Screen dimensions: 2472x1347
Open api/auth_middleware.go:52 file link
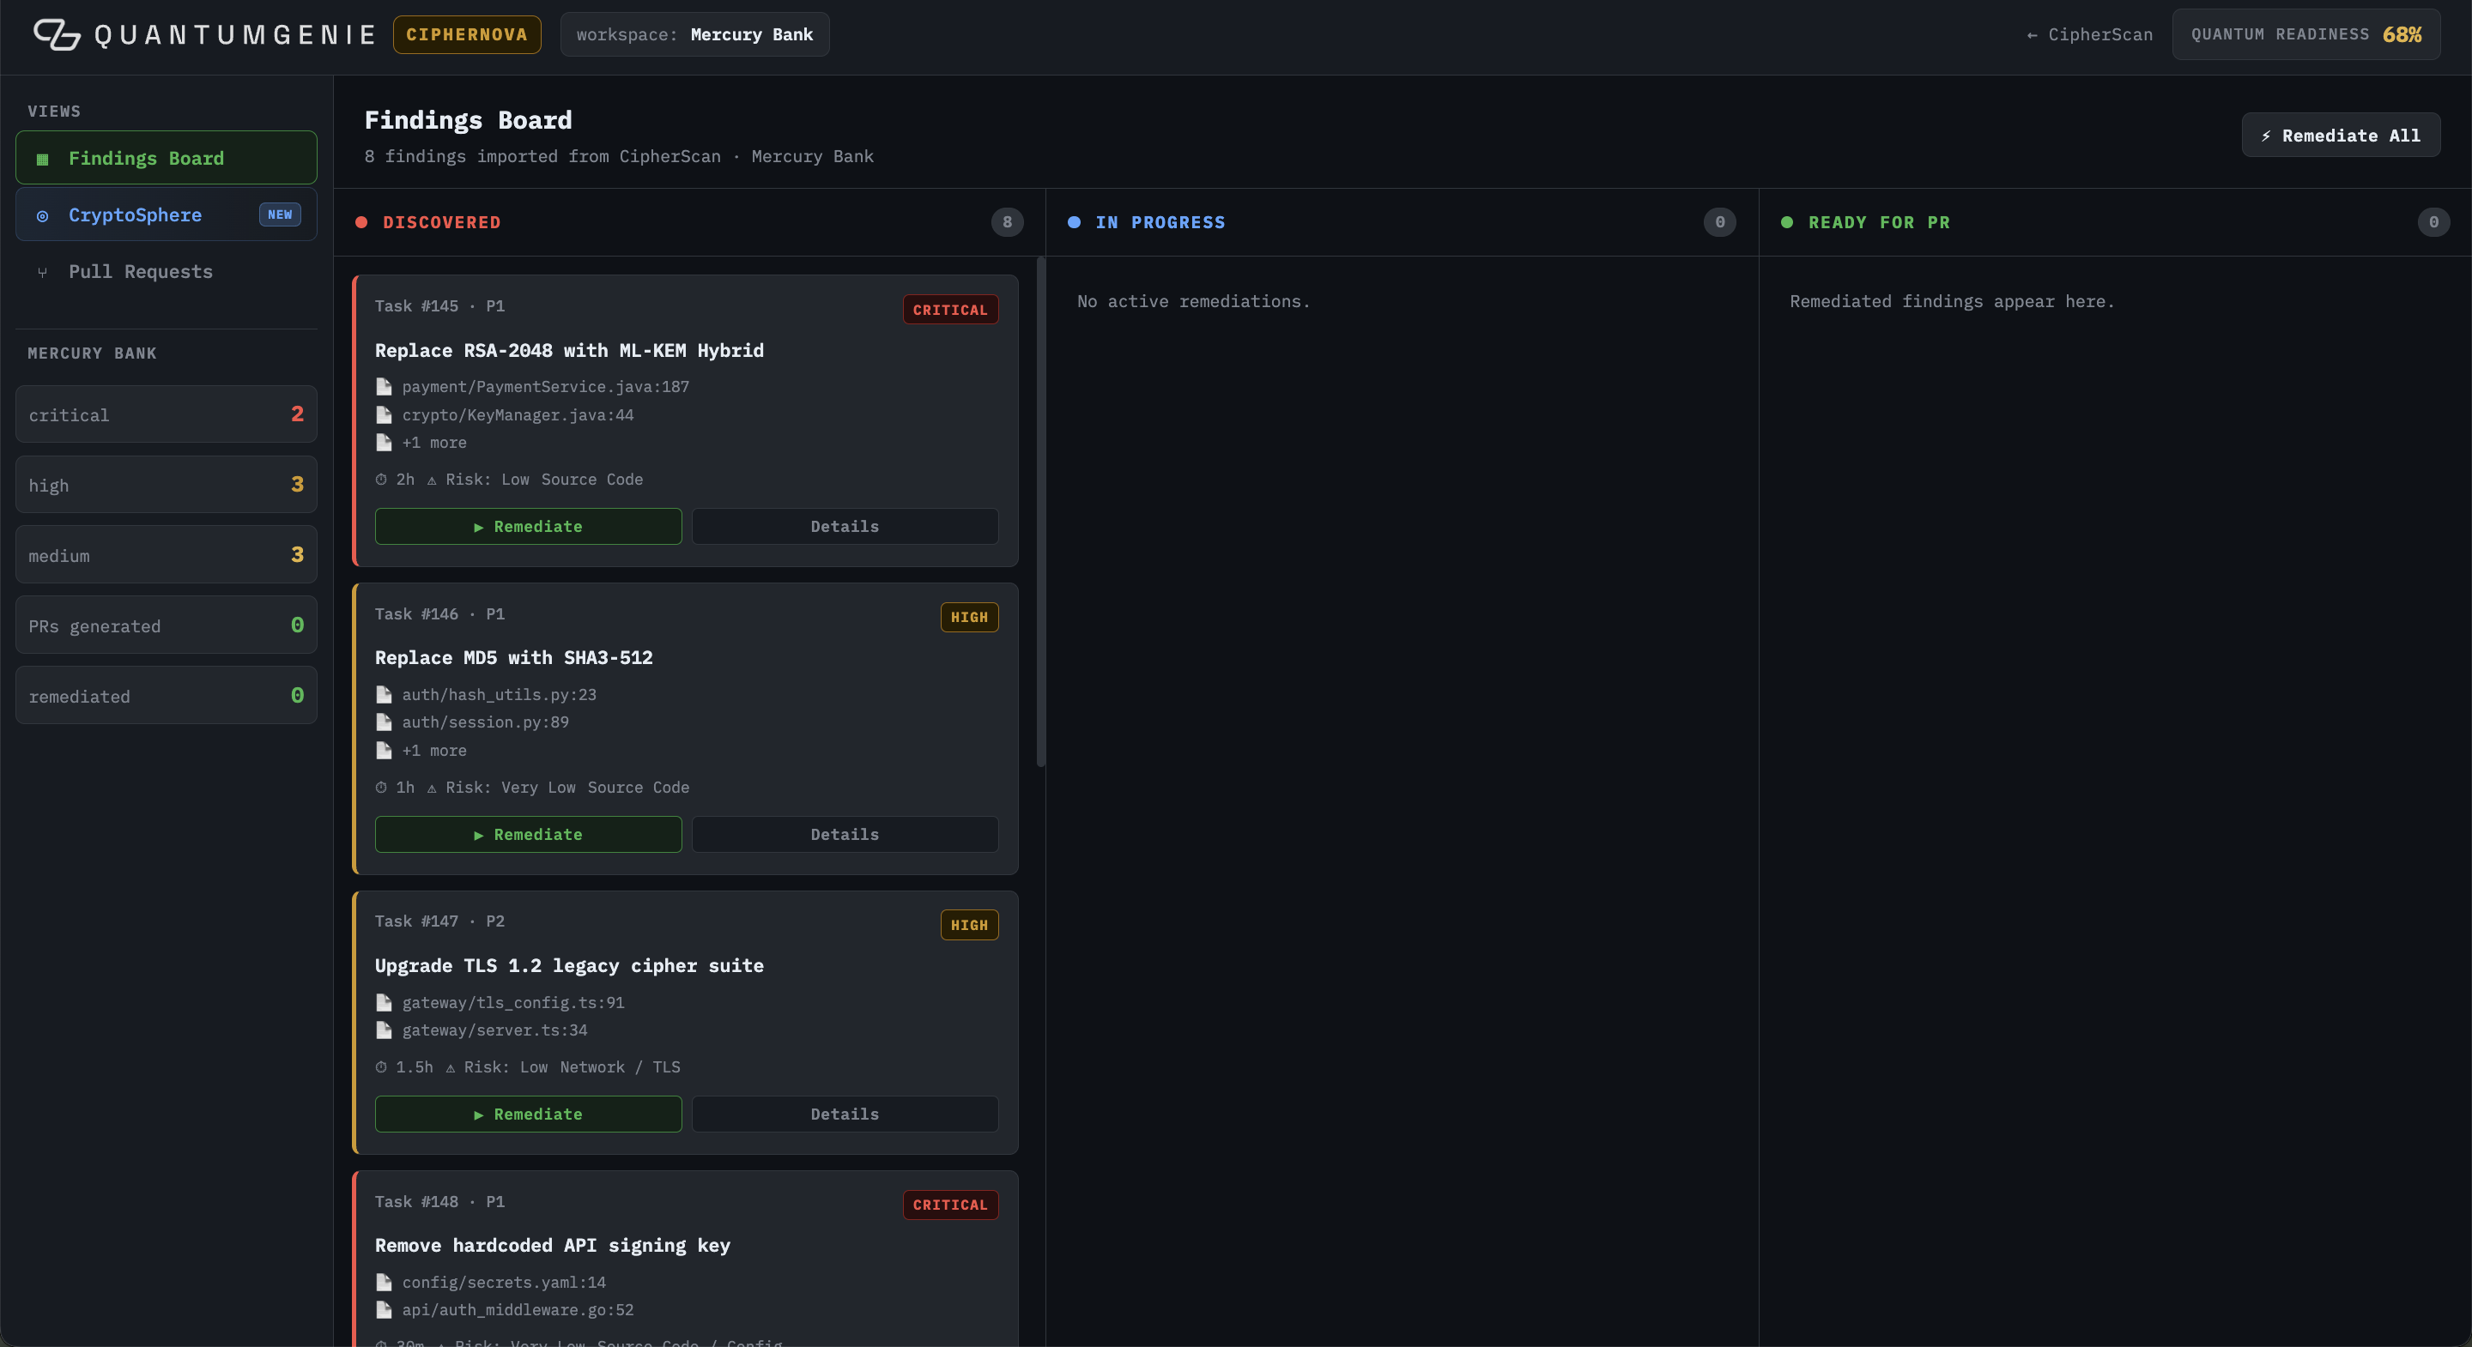coord(518,1311)
